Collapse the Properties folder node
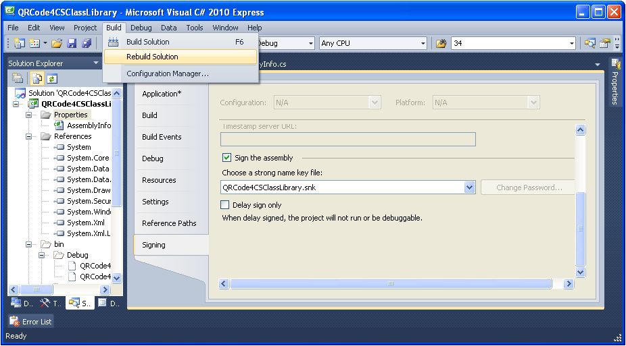 29,115
